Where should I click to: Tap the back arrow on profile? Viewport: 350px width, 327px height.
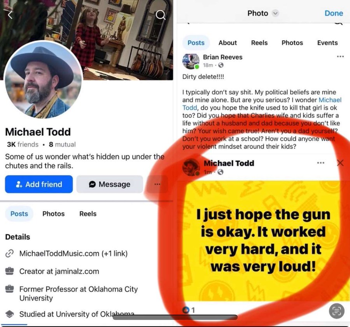pos(10,15)
